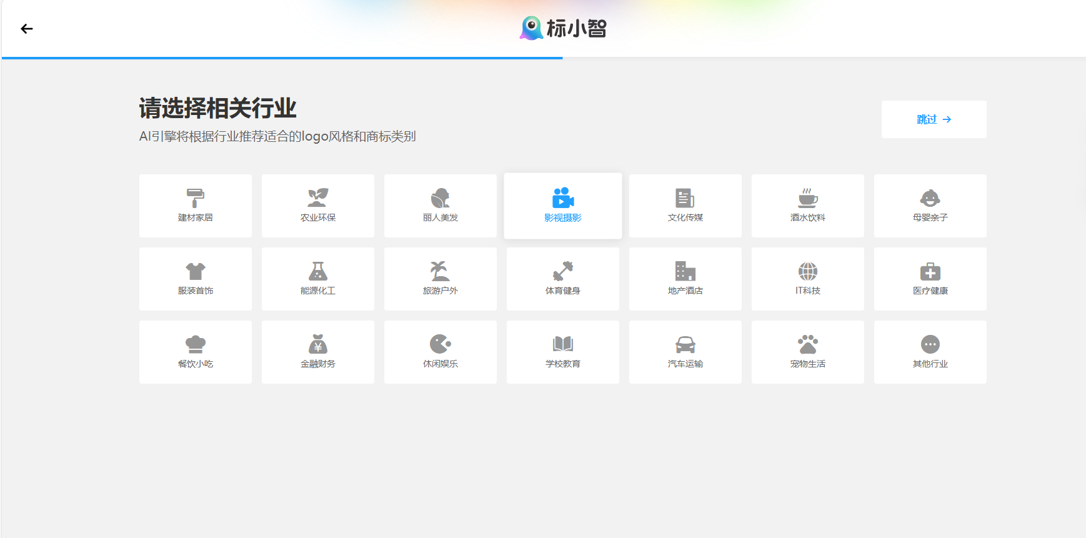Choose the 农业环保 plant icon

(317, 198)
